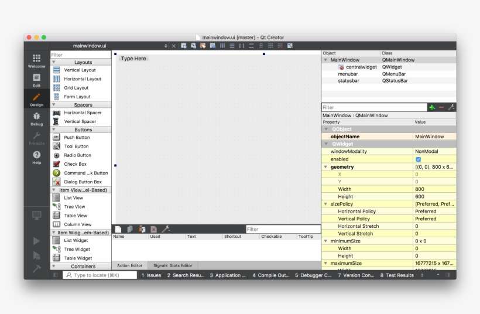Collapse the minimumSize property
Image resolution: width=480 pixels, height=314 pixels.
[325, 241]
